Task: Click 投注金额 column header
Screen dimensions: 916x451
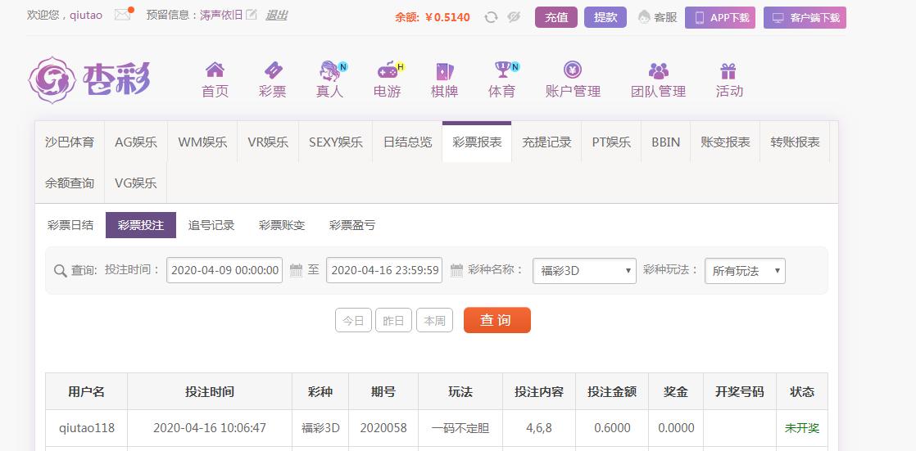Action: 612,391
